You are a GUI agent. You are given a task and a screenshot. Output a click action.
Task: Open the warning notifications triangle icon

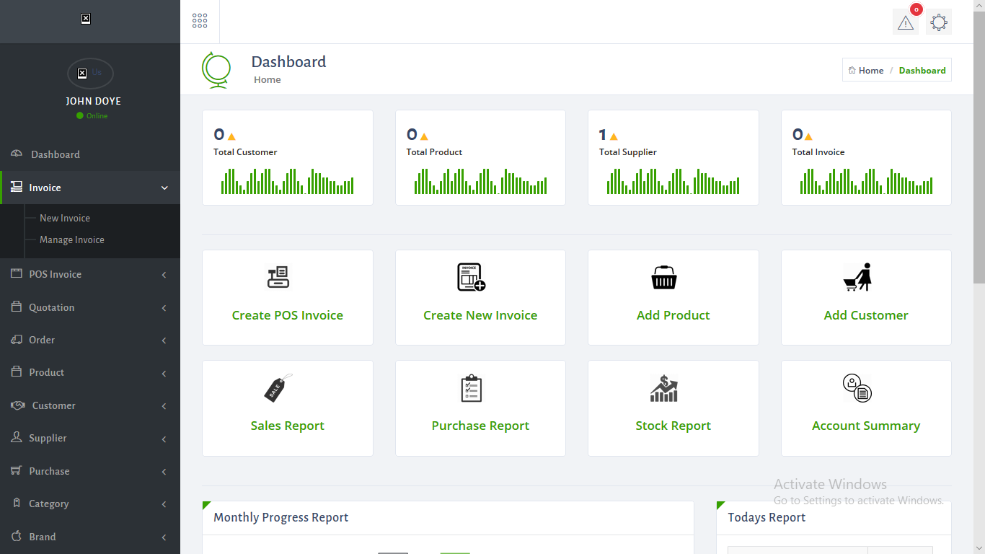click(905, 22)
